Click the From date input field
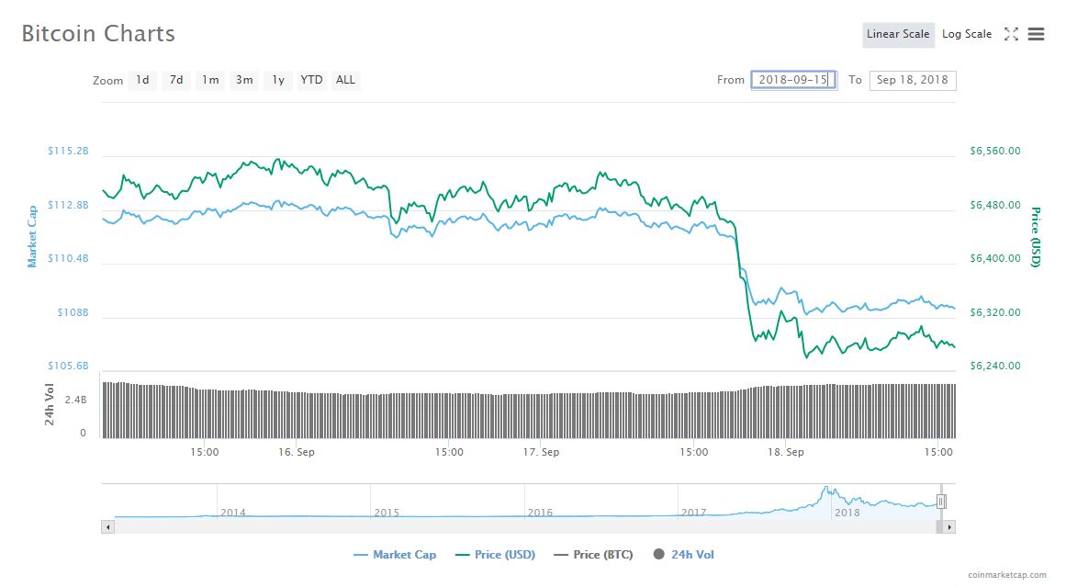This screenshot has height=587, width=1077. tap(793, 80)
